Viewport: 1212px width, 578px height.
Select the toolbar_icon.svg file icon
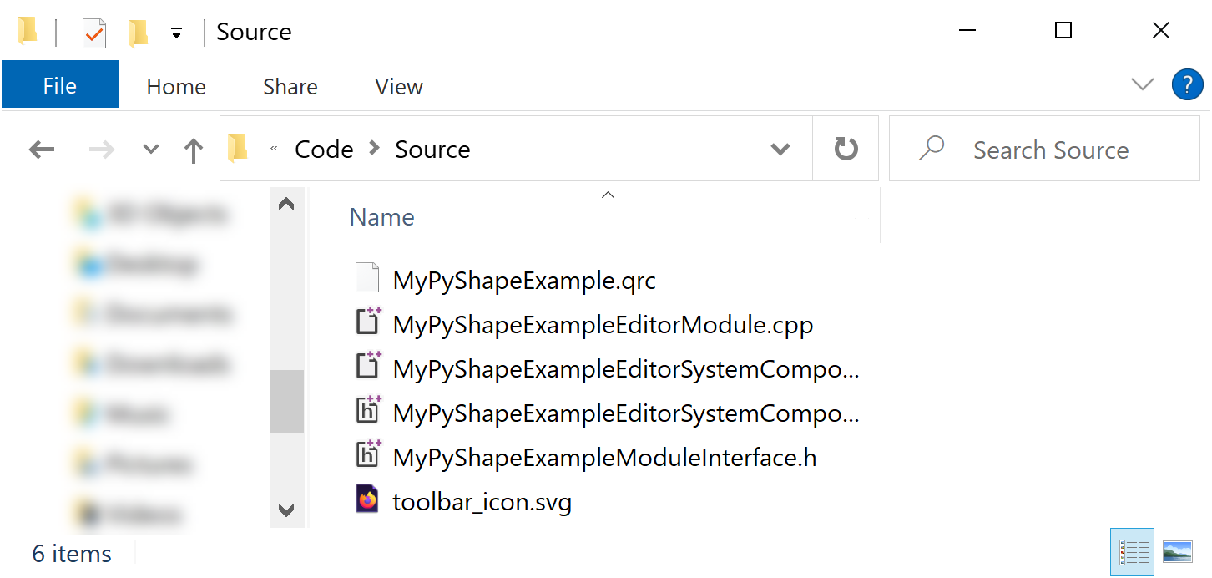tap(367, 501)
